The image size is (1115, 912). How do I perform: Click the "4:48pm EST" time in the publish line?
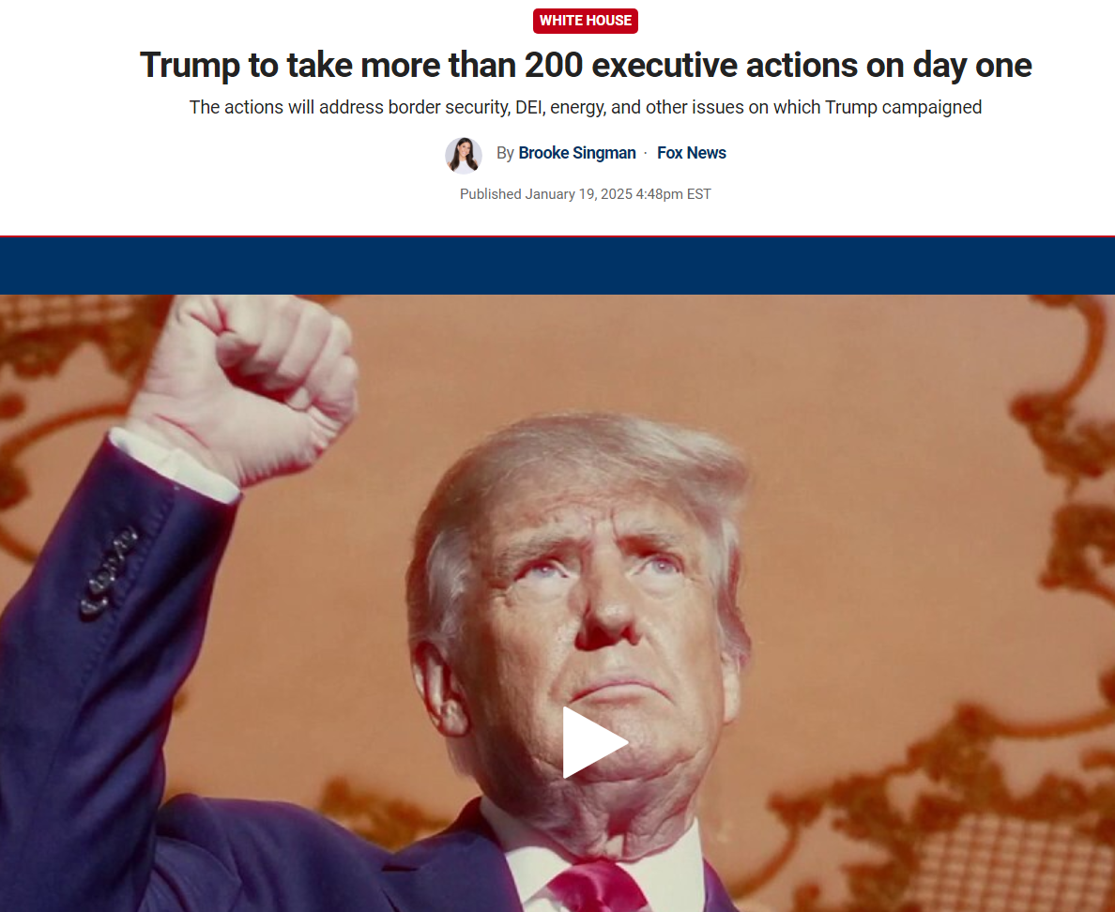(x=673, y=194)
